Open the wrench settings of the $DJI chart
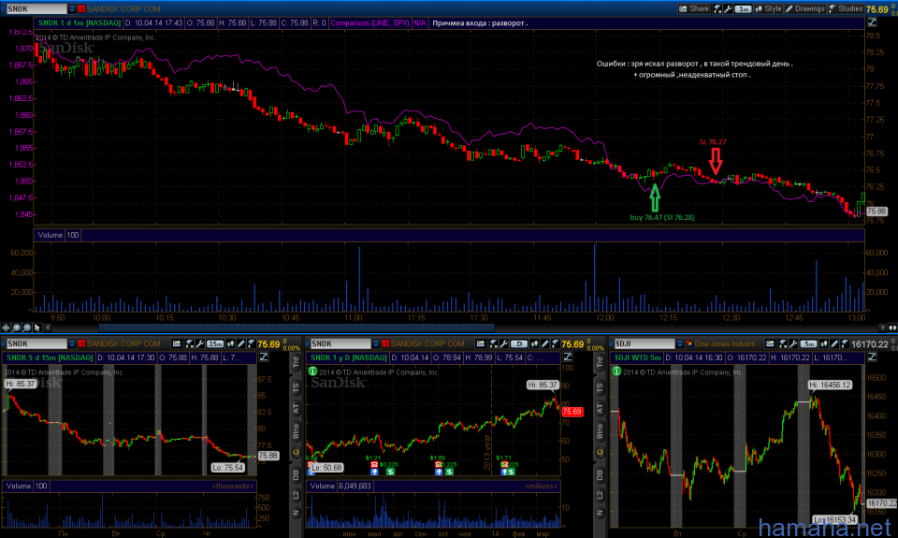Screen dimensions: 898x538 [793, 344]
